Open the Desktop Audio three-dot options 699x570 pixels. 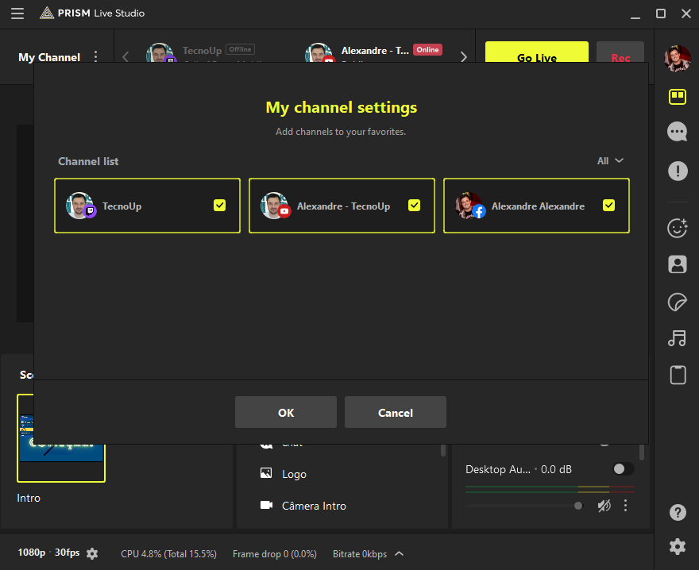click(625, 506)
